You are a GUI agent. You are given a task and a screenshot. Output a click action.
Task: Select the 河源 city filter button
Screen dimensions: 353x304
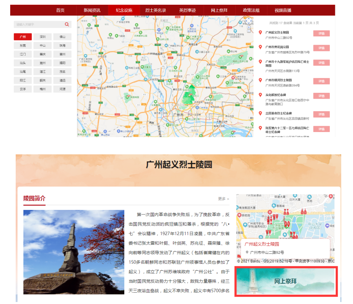click(62, 89)
